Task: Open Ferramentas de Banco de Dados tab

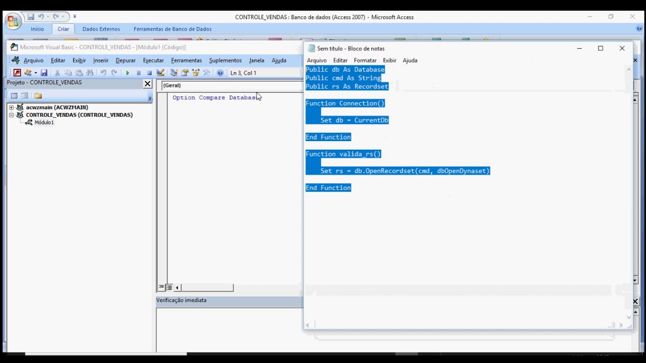Action: click(x=173, y=29)
